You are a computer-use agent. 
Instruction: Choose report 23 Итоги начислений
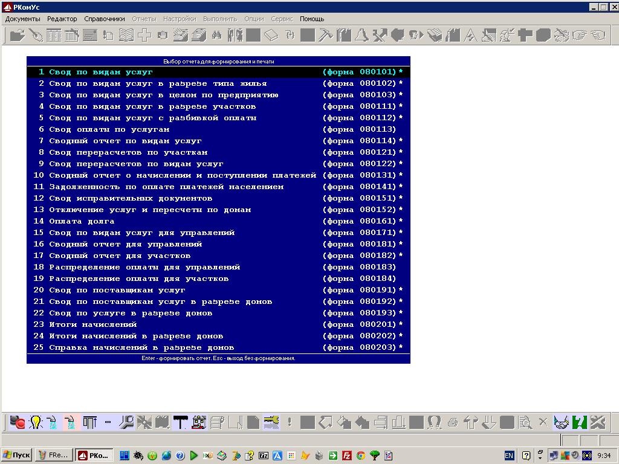pos(92,324)
